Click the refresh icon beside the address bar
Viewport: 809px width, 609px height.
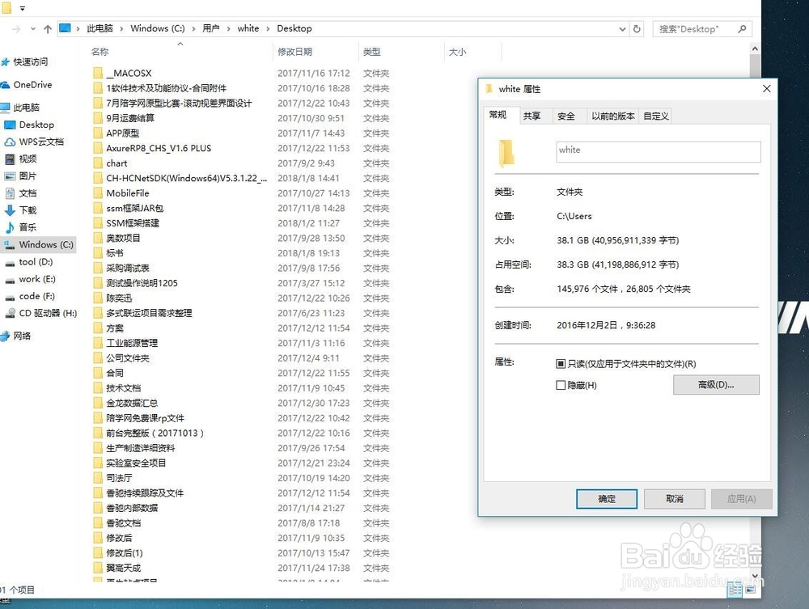(637, 28)
